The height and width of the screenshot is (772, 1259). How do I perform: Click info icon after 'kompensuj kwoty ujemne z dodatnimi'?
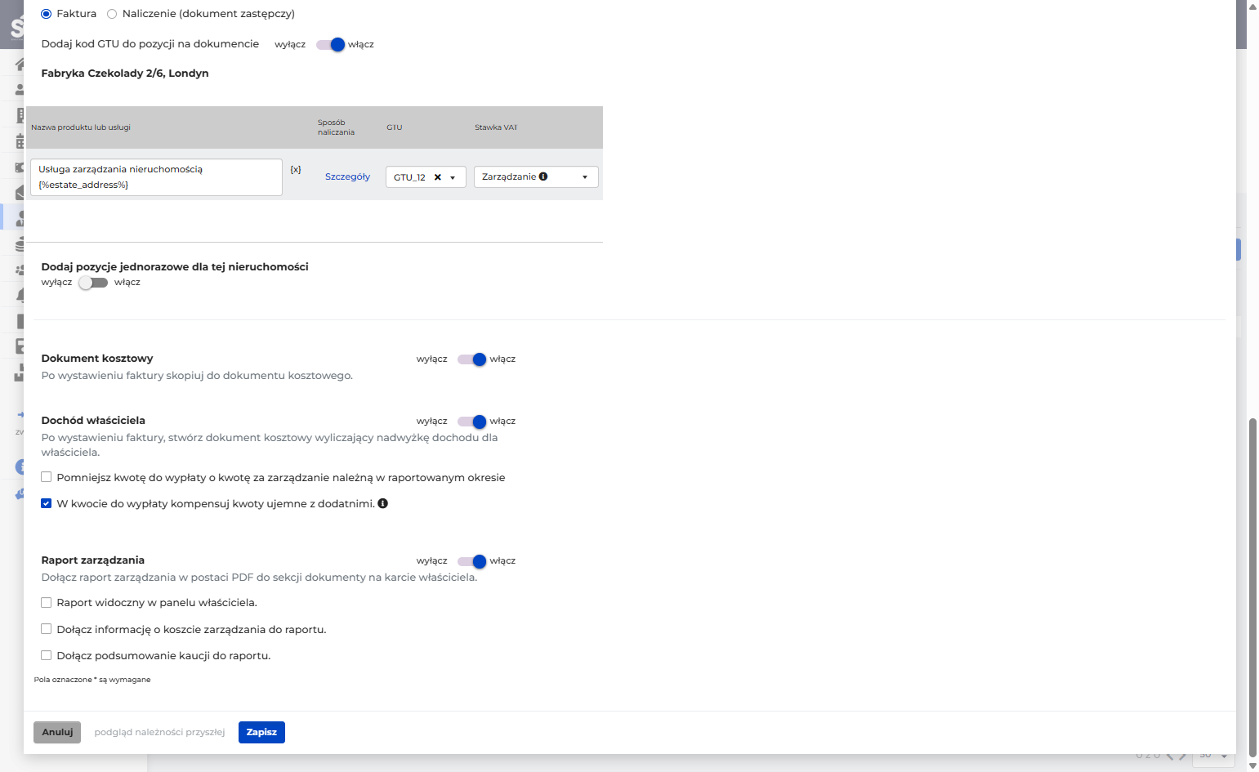(383, 503)
